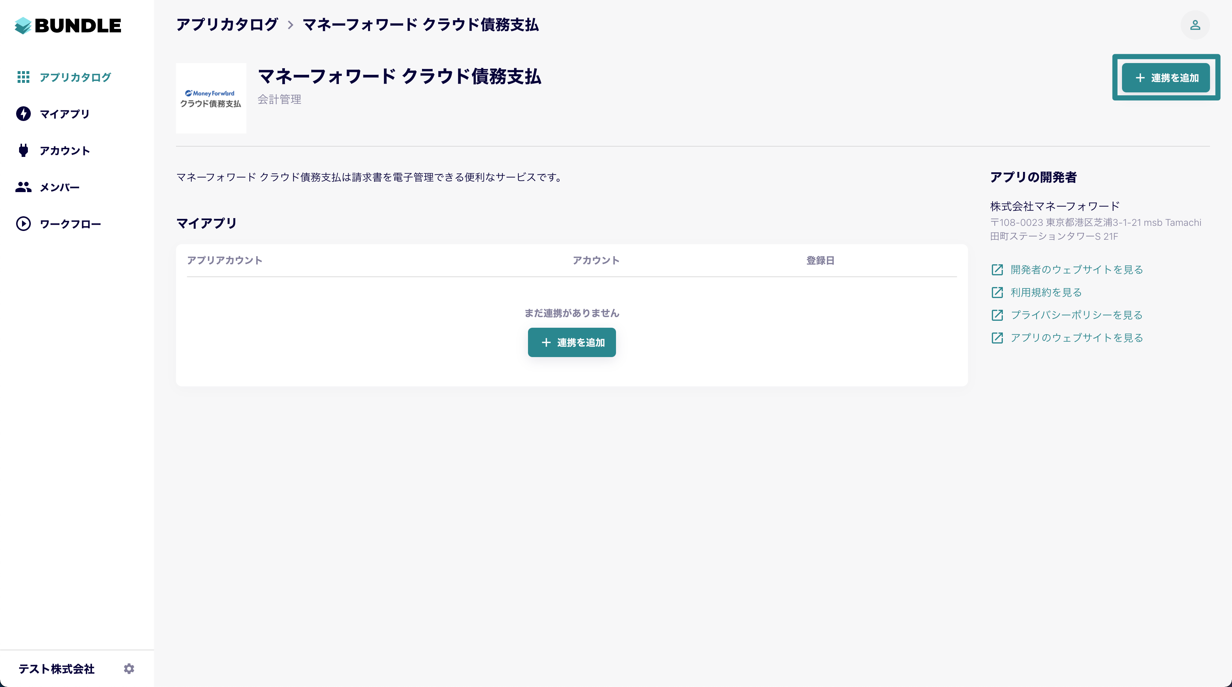Open メンバー in sidebar

59,187
